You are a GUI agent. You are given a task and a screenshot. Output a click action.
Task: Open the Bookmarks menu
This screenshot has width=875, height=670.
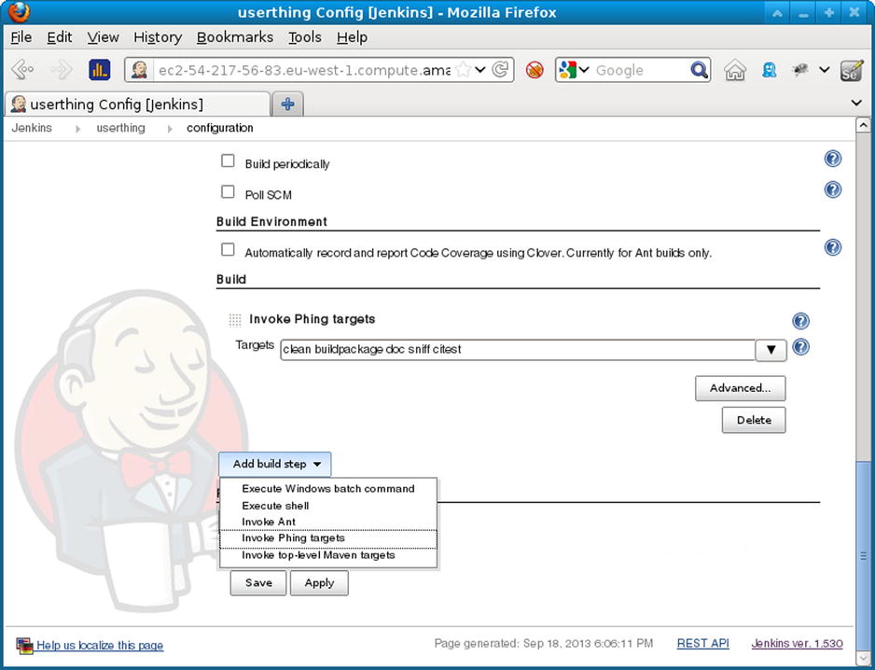coord(235,37)
